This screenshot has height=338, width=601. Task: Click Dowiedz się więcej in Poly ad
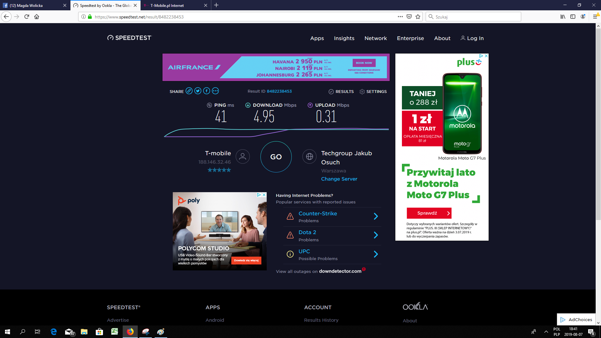246,260
